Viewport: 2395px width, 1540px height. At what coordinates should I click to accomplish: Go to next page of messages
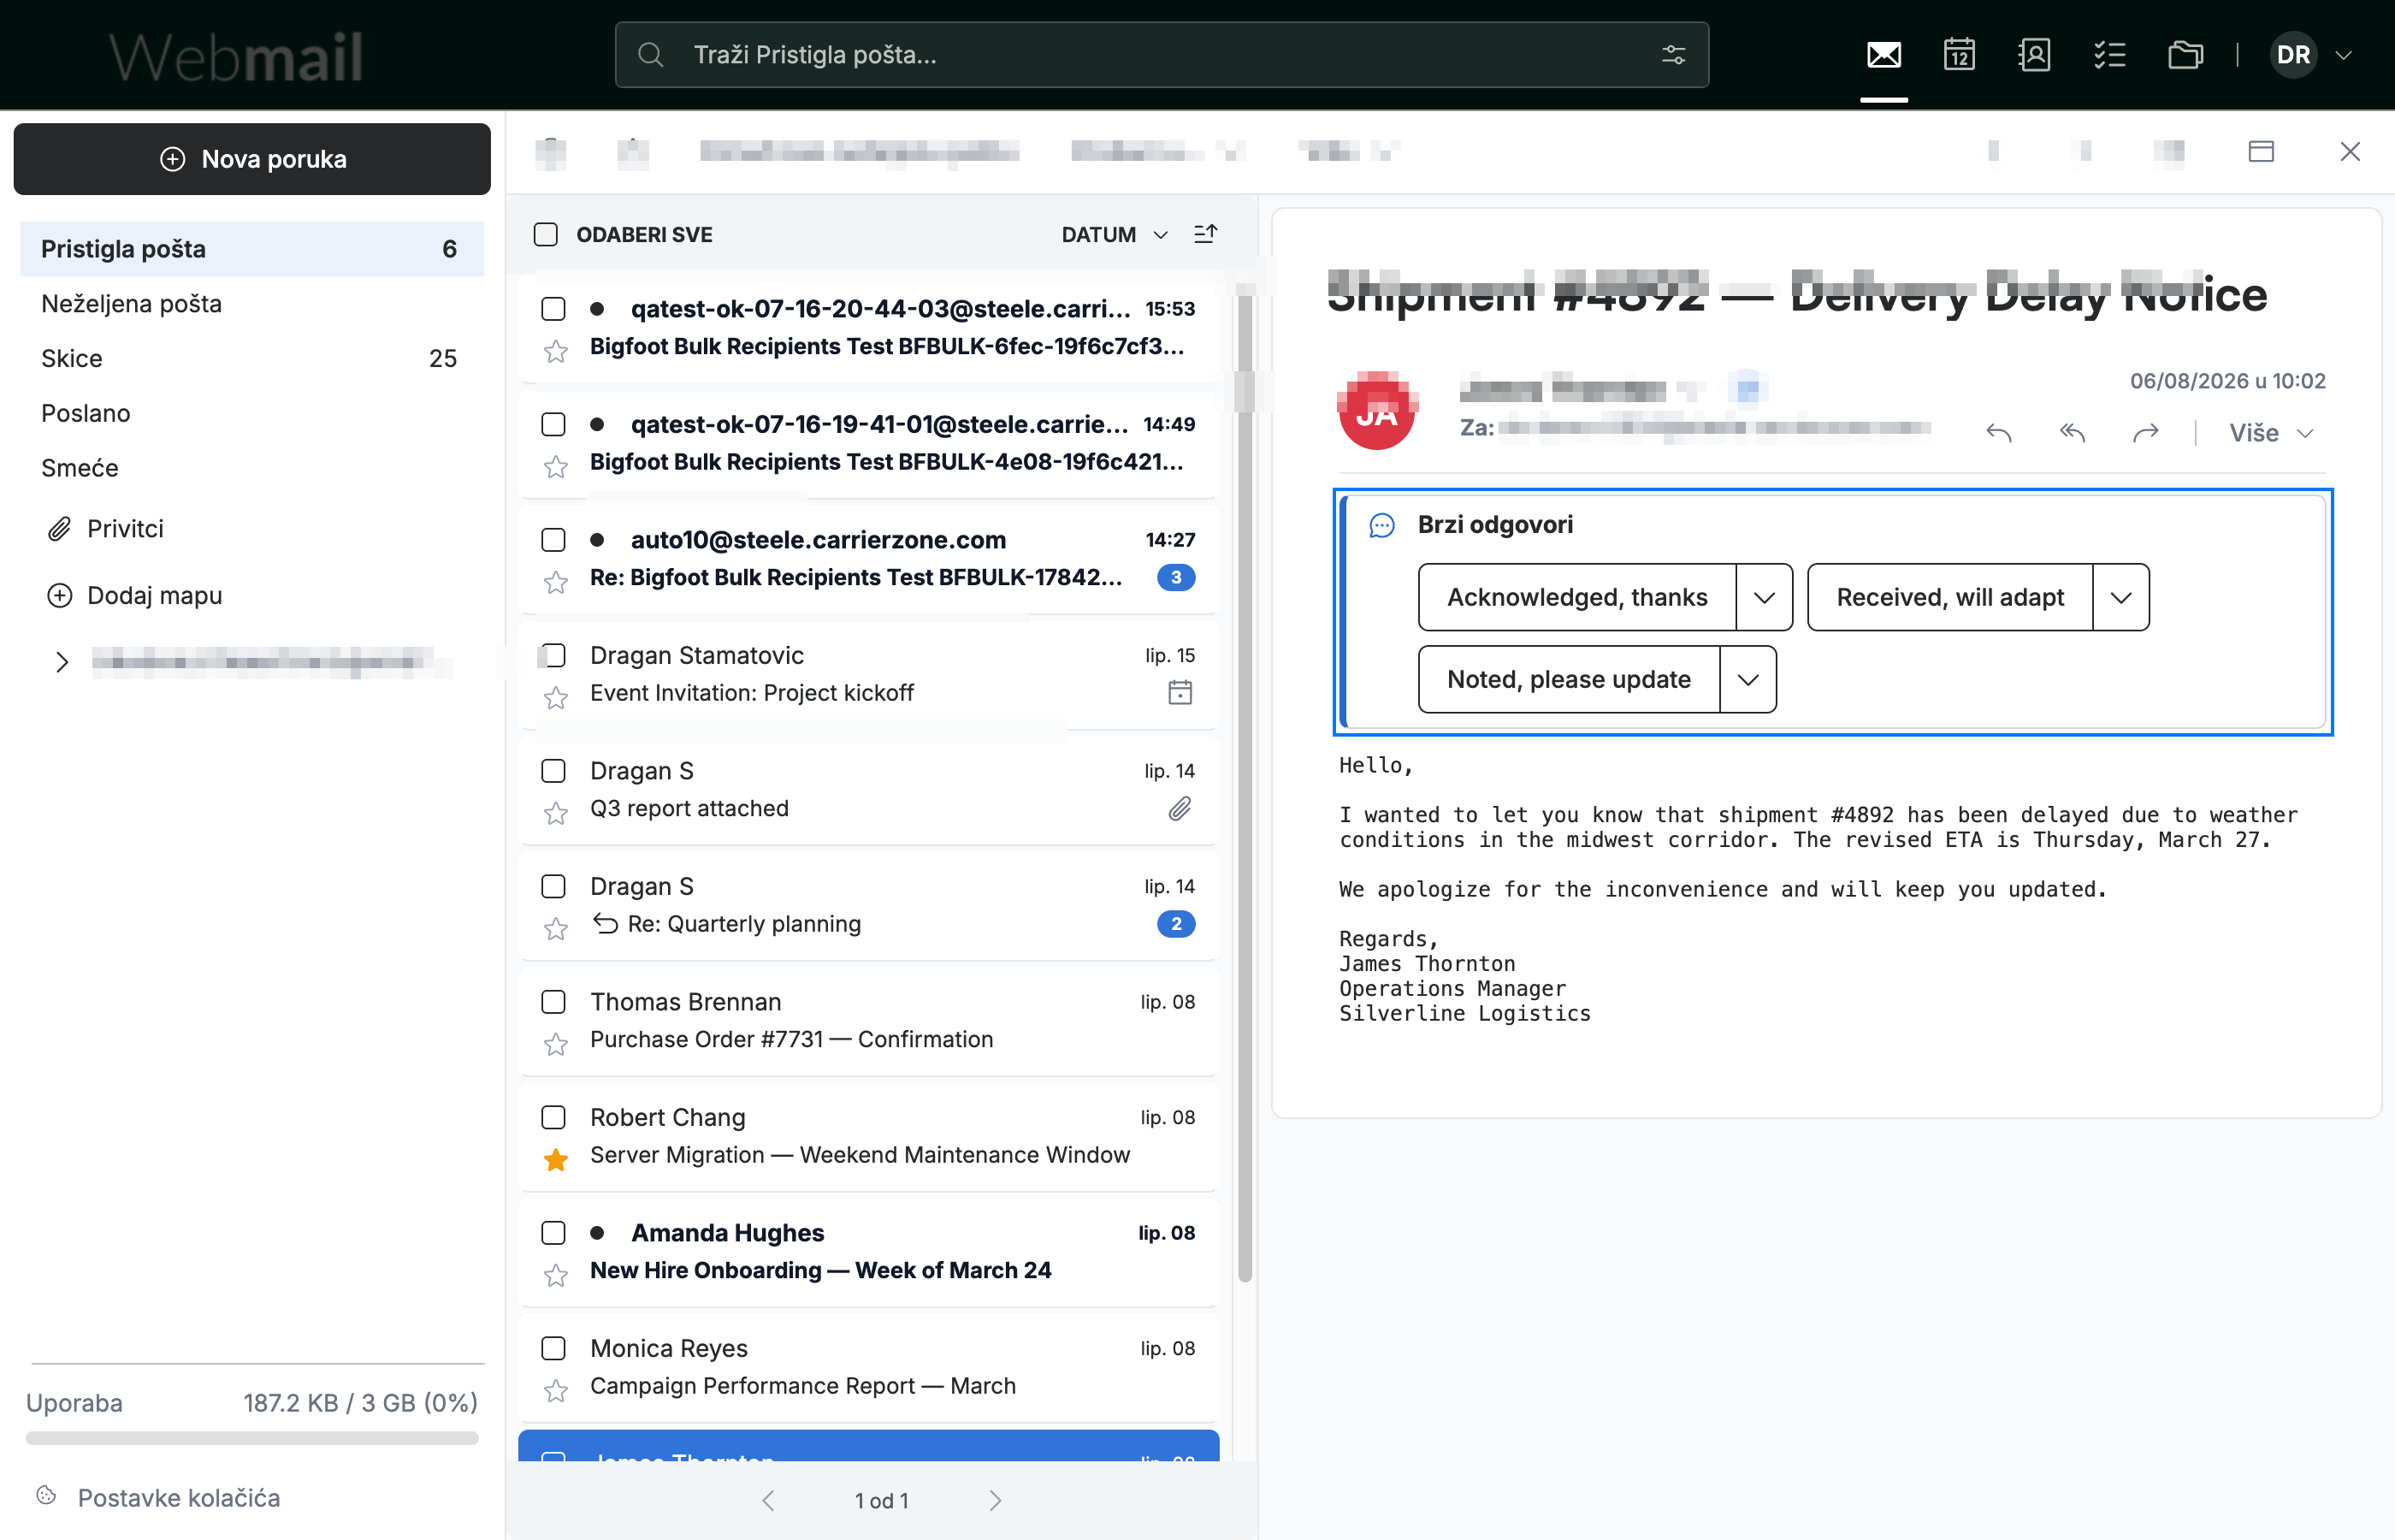click(995, 1500)
